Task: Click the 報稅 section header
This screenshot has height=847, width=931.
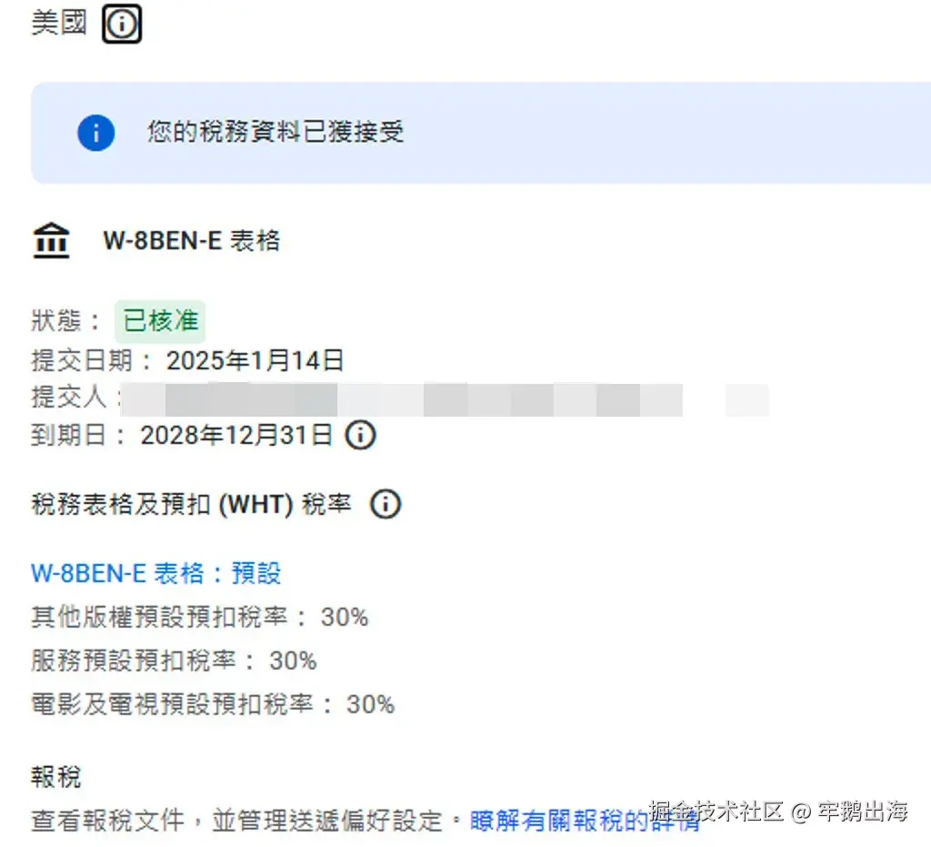Action: [55, 776]
